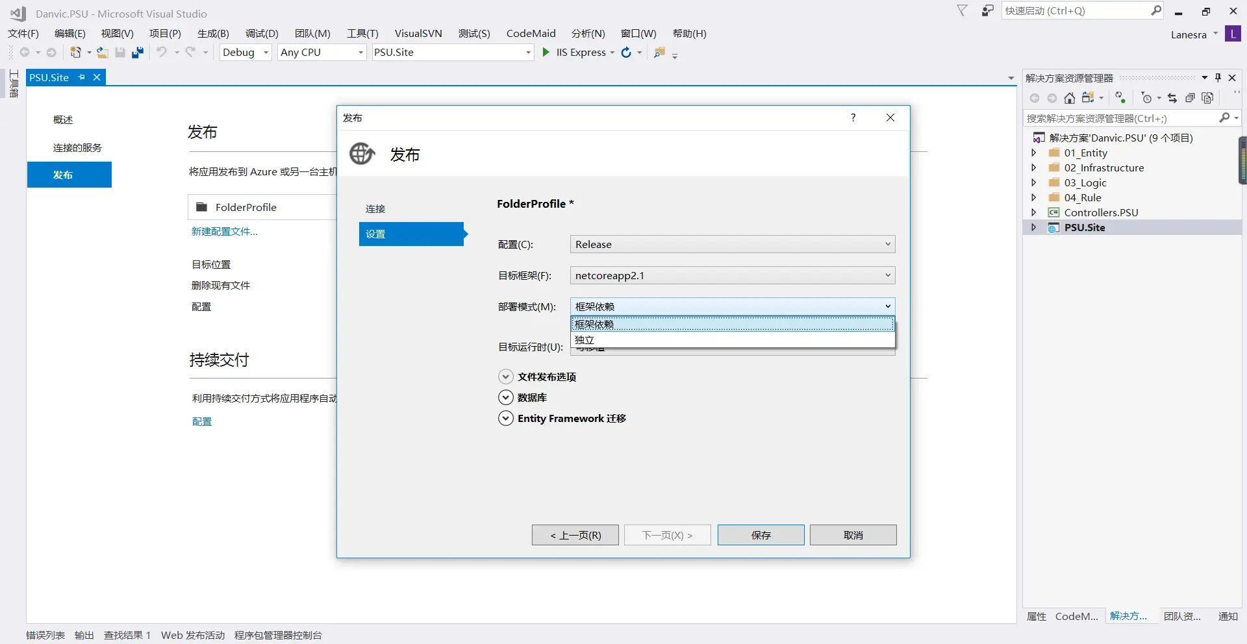The width and height of the screenshot is (1247, 644).
Task: Click the Pending Changes Filter clock icon
Action: [1146, 98]
